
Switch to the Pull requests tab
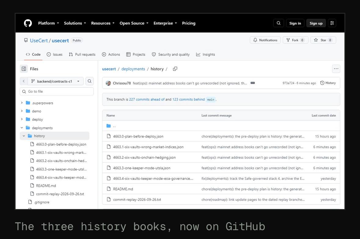82,54
